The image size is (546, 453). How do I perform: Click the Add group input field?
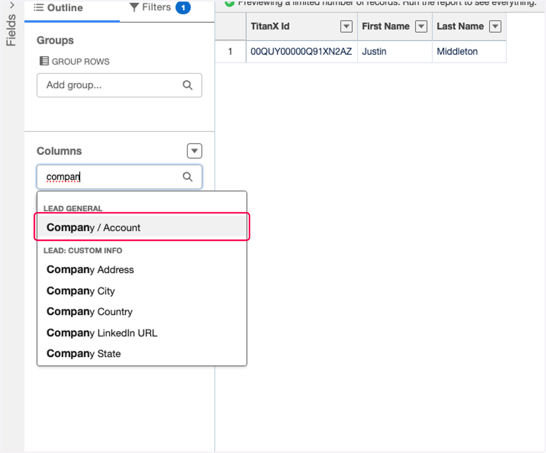119,85
